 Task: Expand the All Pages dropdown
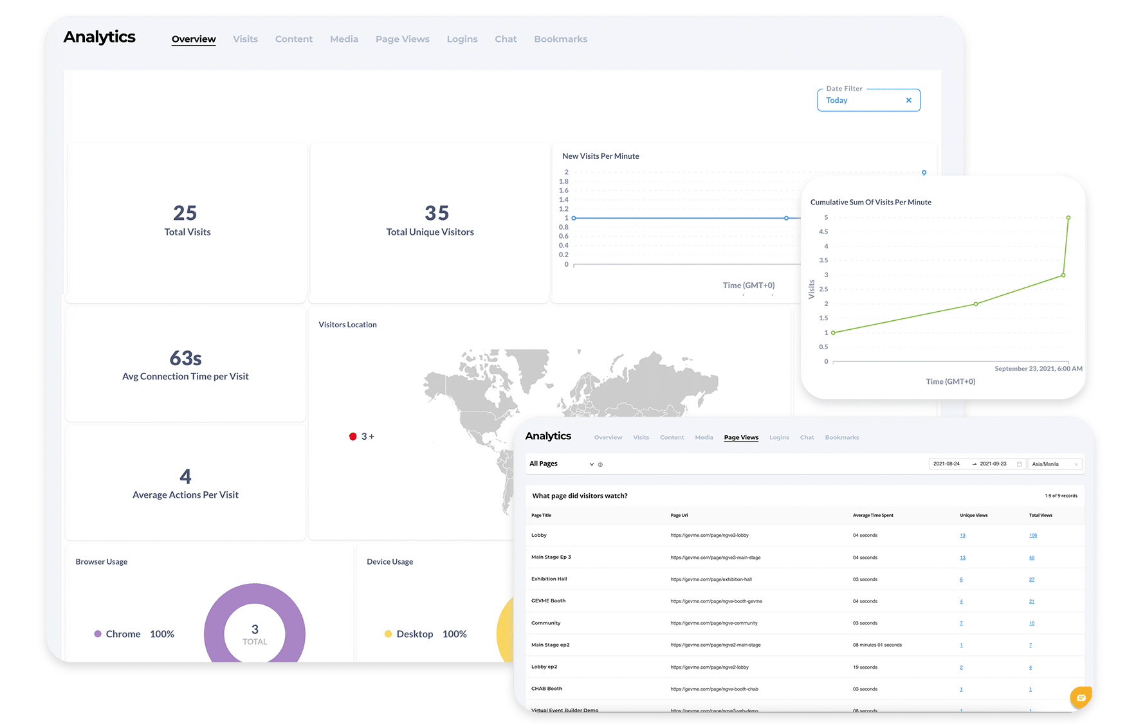pyautogui.click(x=591, y=464)
